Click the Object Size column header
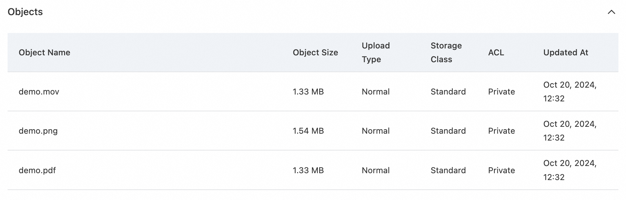 point(315,53)
